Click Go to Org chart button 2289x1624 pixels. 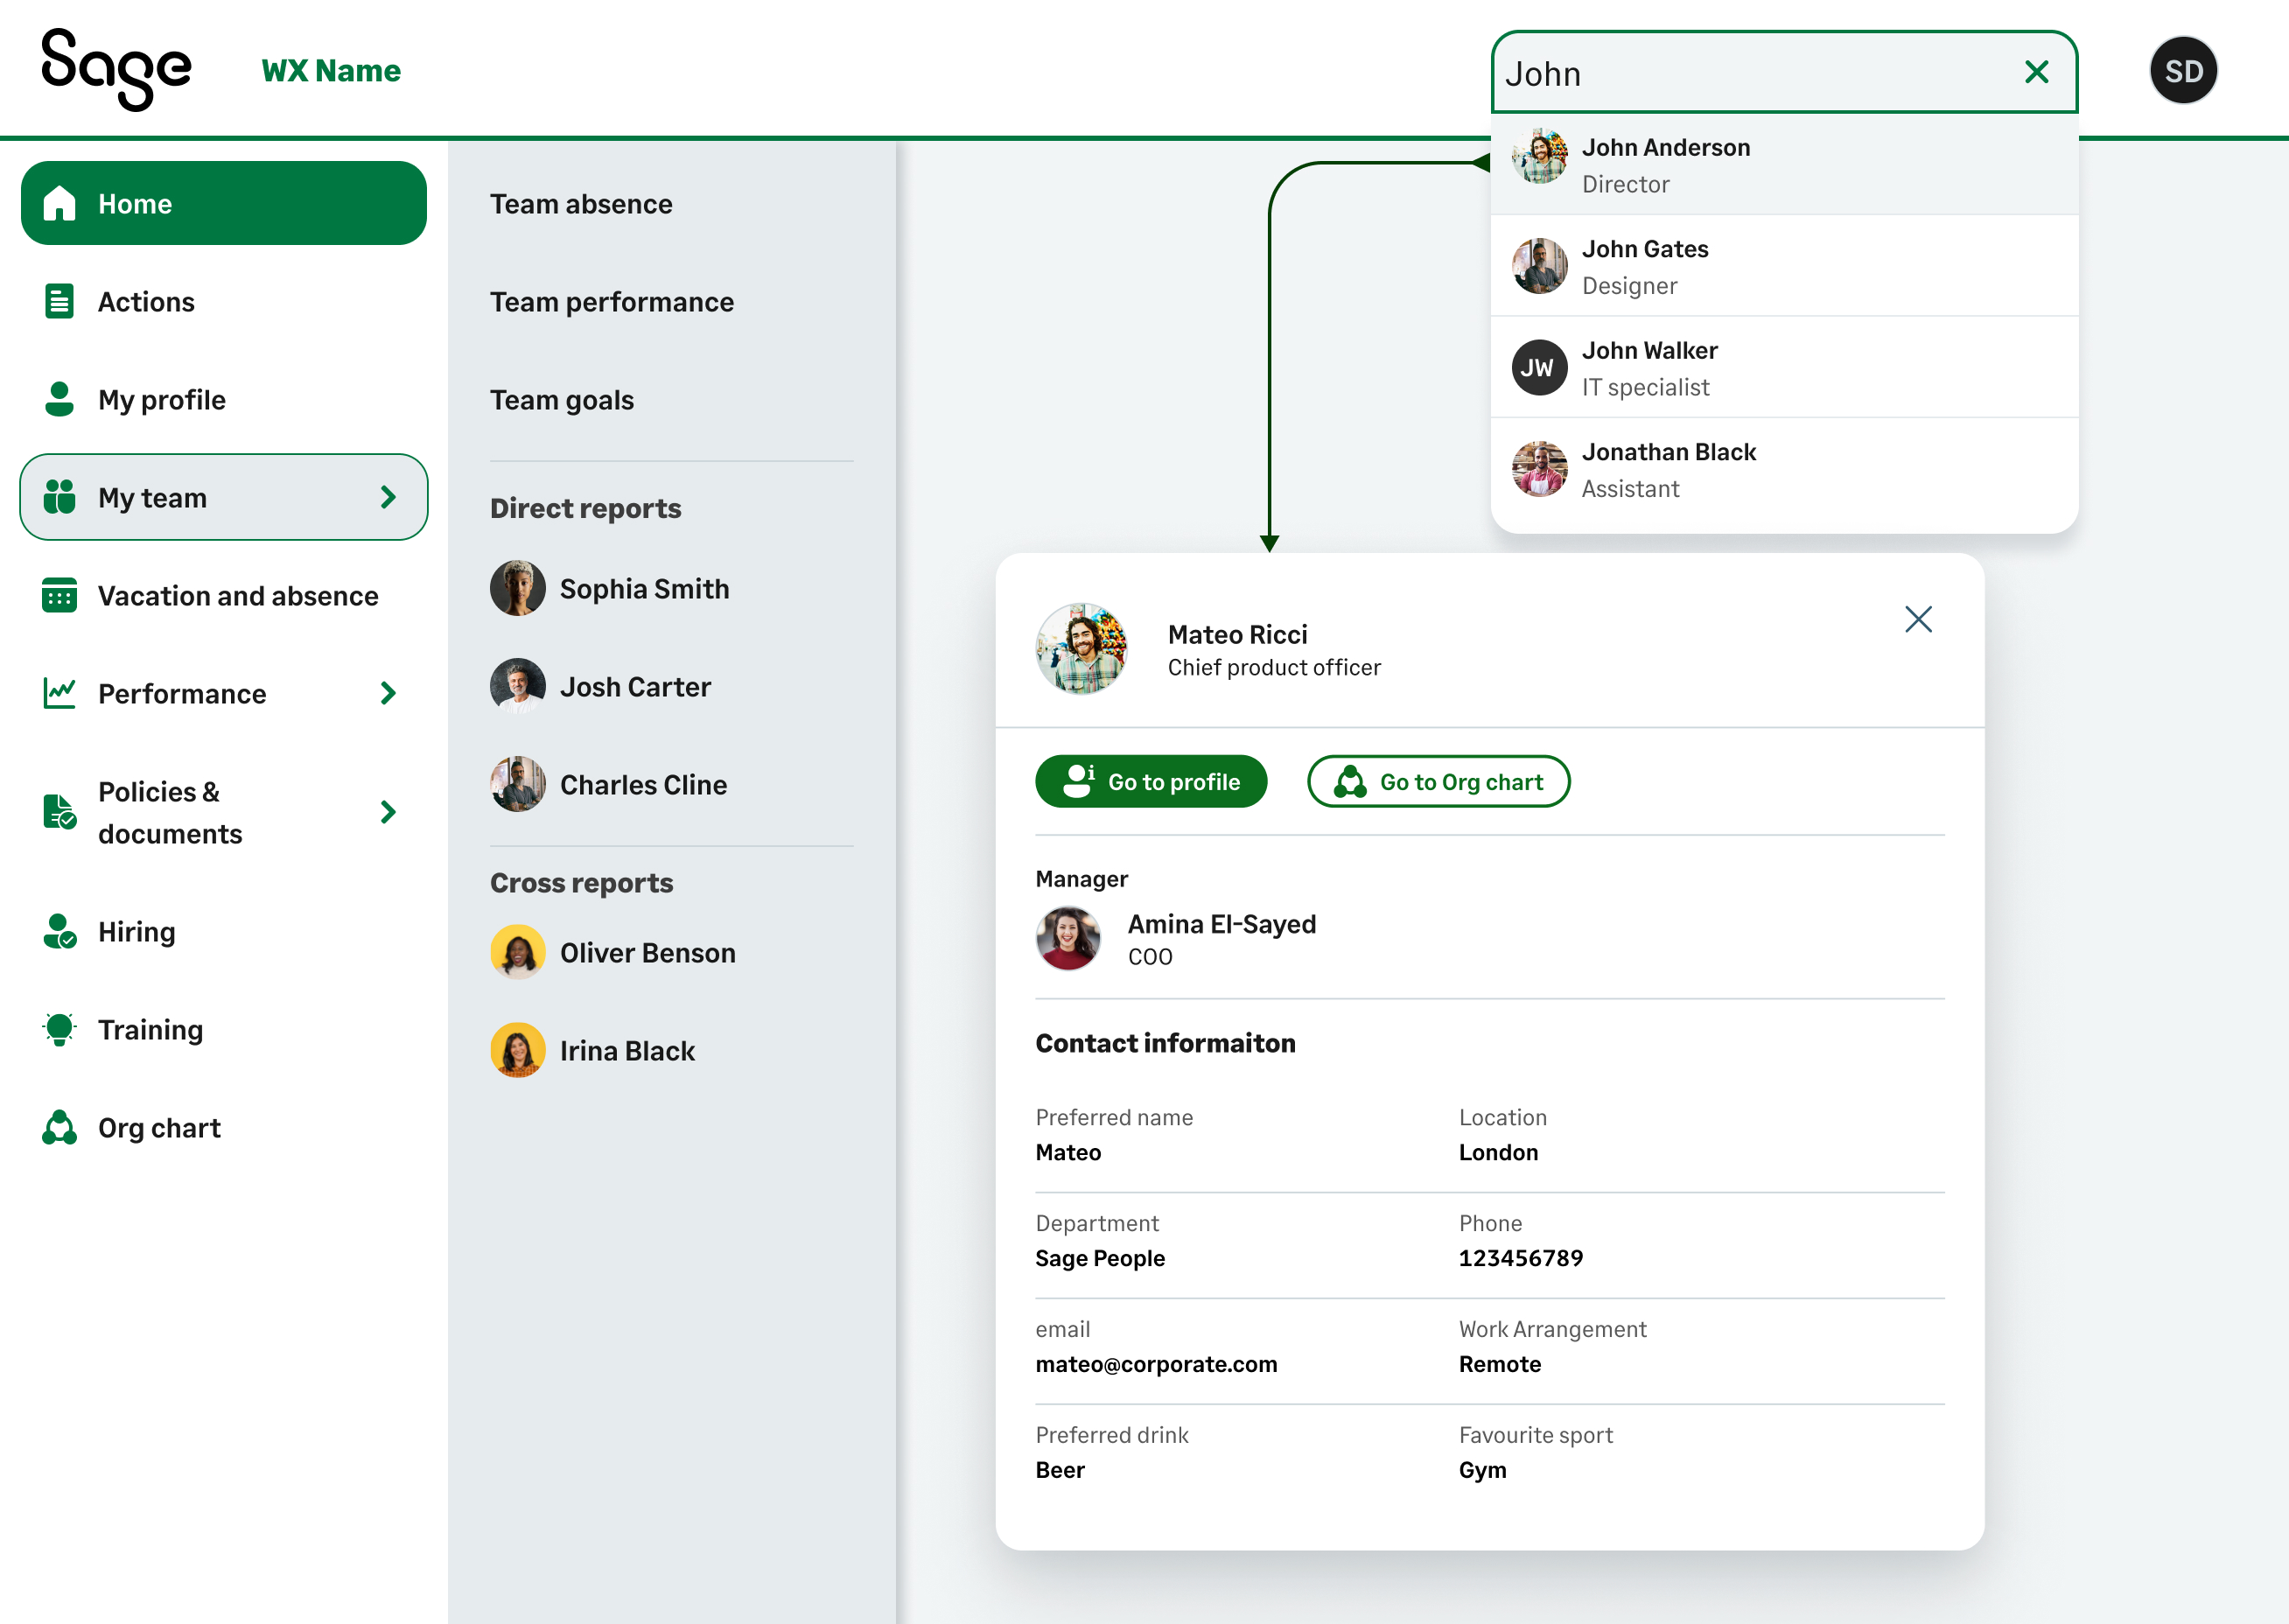click(x=1438, y=782)
